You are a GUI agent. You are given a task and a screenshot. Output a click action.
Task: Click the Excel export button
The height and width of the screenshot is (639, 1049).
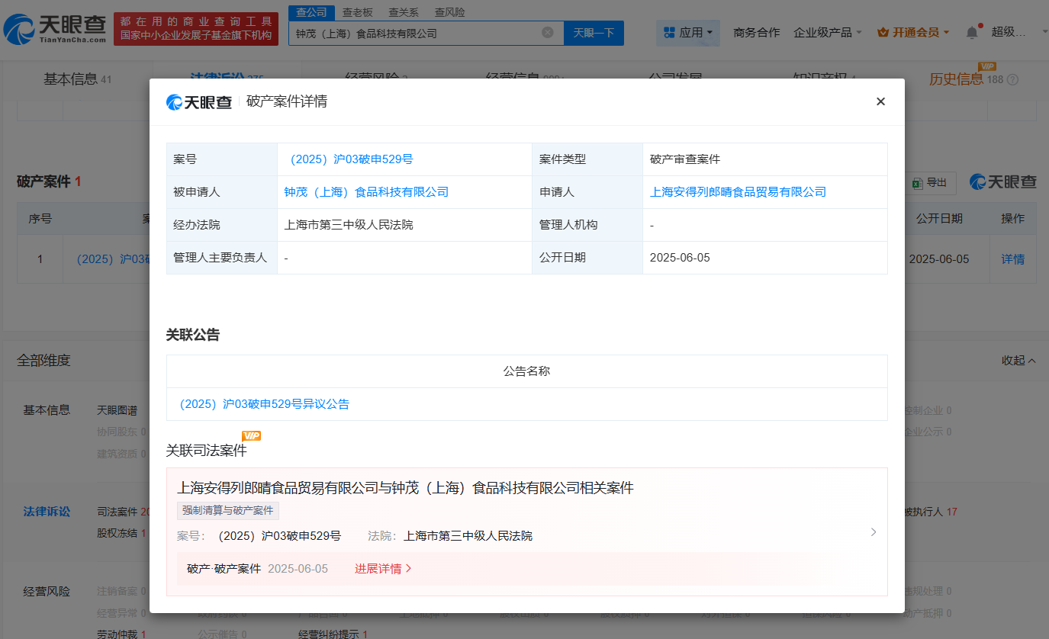tap(930, 183)
